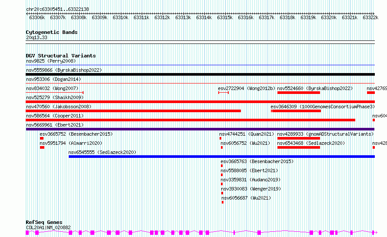Select esv3665763 (Besenbacher2015) label
This screenshot has height=237, width=387.
point(257,161)
